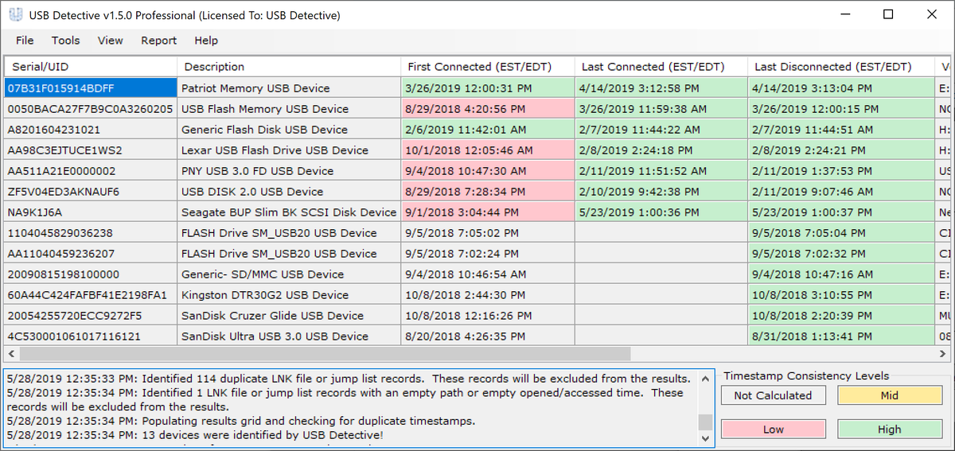The height and width of the screenshot is (451, 955).
Task: Click SanDisk Ultra USB 3.0 USB Device cell
Action: click(x=289, y=336)
